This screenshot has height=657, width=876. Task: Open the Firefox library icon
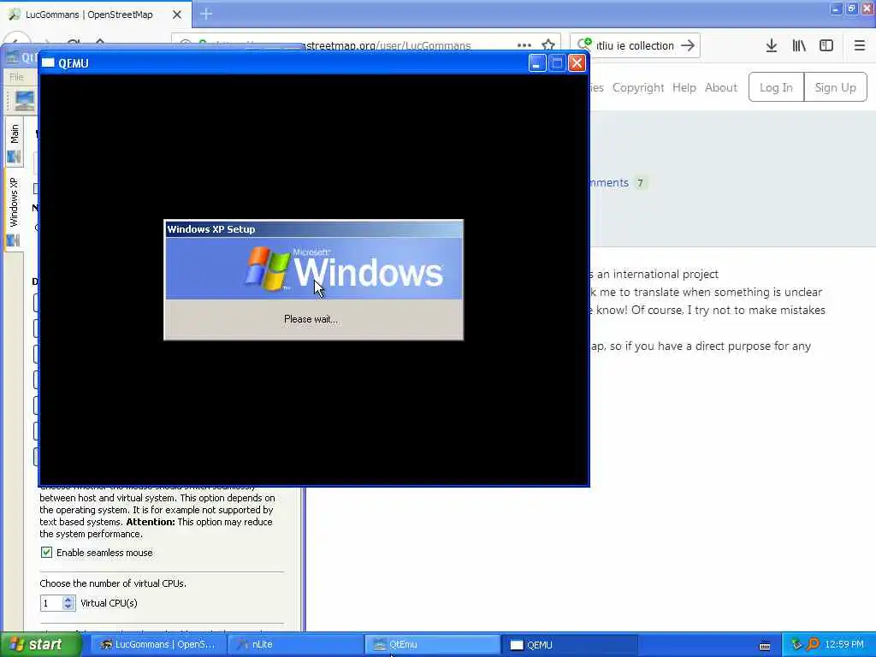pyautogui.click(x=799, y=46)
